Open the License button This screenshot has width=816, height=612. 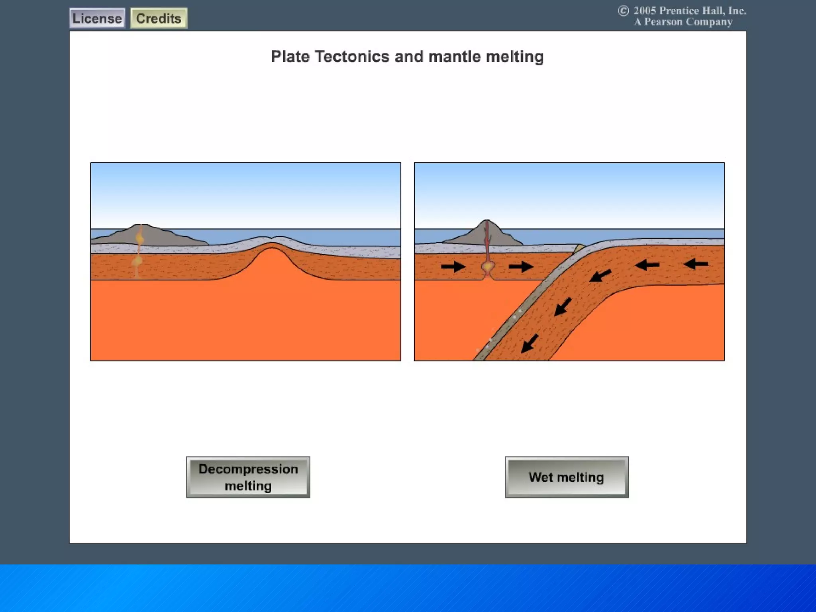(x=97, y=18)
